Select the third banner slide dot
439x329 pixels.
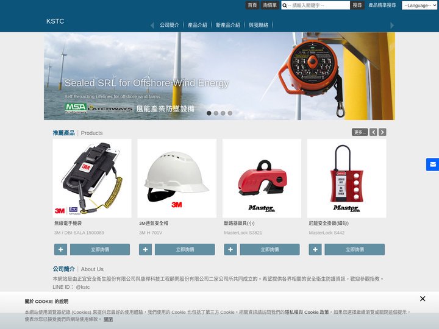(223, 113)
